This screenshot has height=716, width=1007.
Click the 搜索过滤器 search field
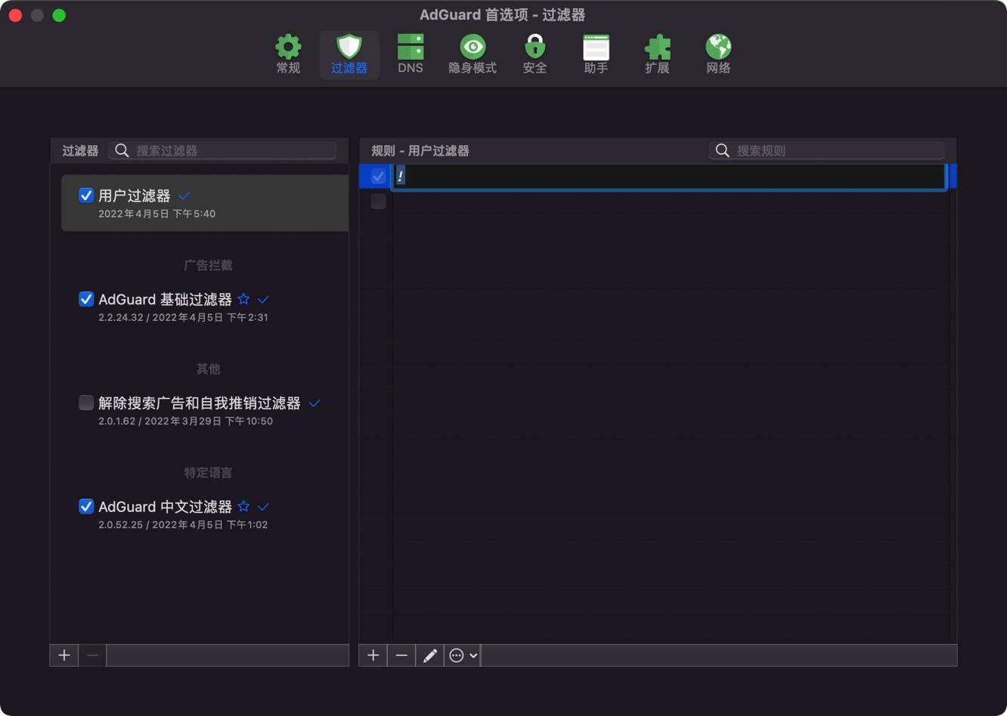pyautogui.click(x=223, y=150)
